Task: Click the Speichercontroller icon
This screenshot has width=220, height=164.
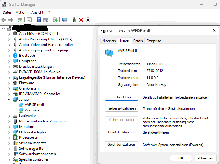Action: click(x=15, y=159)
